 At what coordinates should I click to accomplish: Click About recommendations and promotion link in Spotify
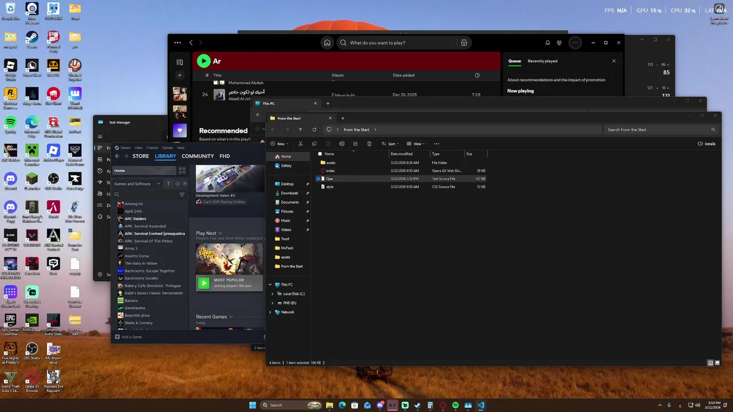pos(556,80)
